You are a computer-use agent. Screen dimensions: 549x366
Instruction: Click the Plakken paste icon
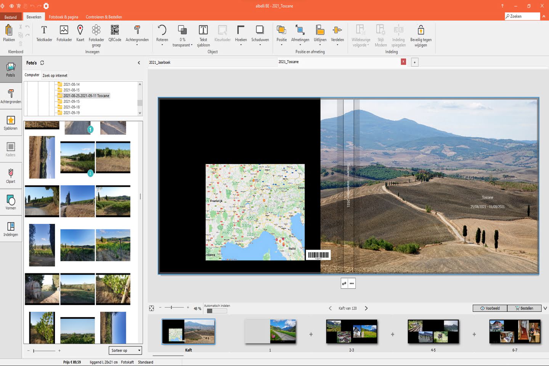[x=9, y=33]
